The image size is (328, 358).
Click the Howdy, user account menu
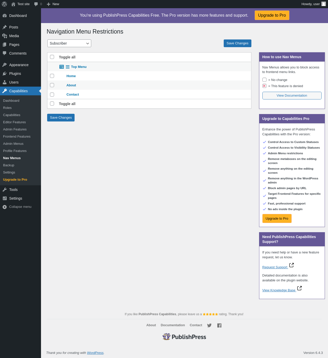point(314,4)
